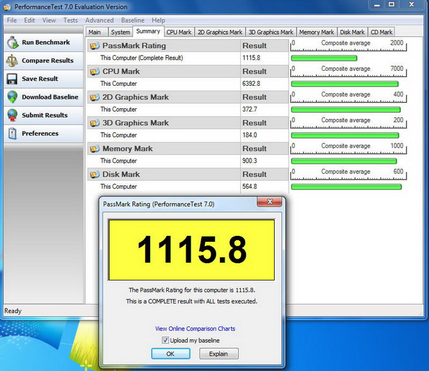Click the 2D Graphics Mark green bar
Screen dimensions: 429x371
click(346, 110)
